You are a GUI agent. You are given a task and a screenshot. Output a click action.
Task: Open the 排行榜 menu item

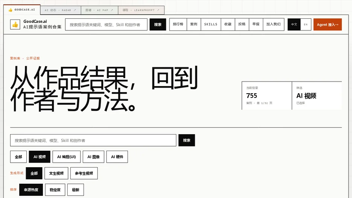point(178,24)
